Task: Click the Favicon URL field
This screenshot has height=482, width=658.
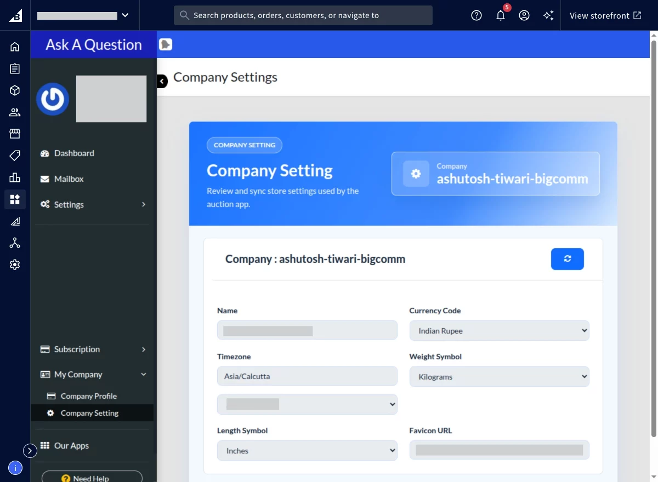Action: coord(500,451)
